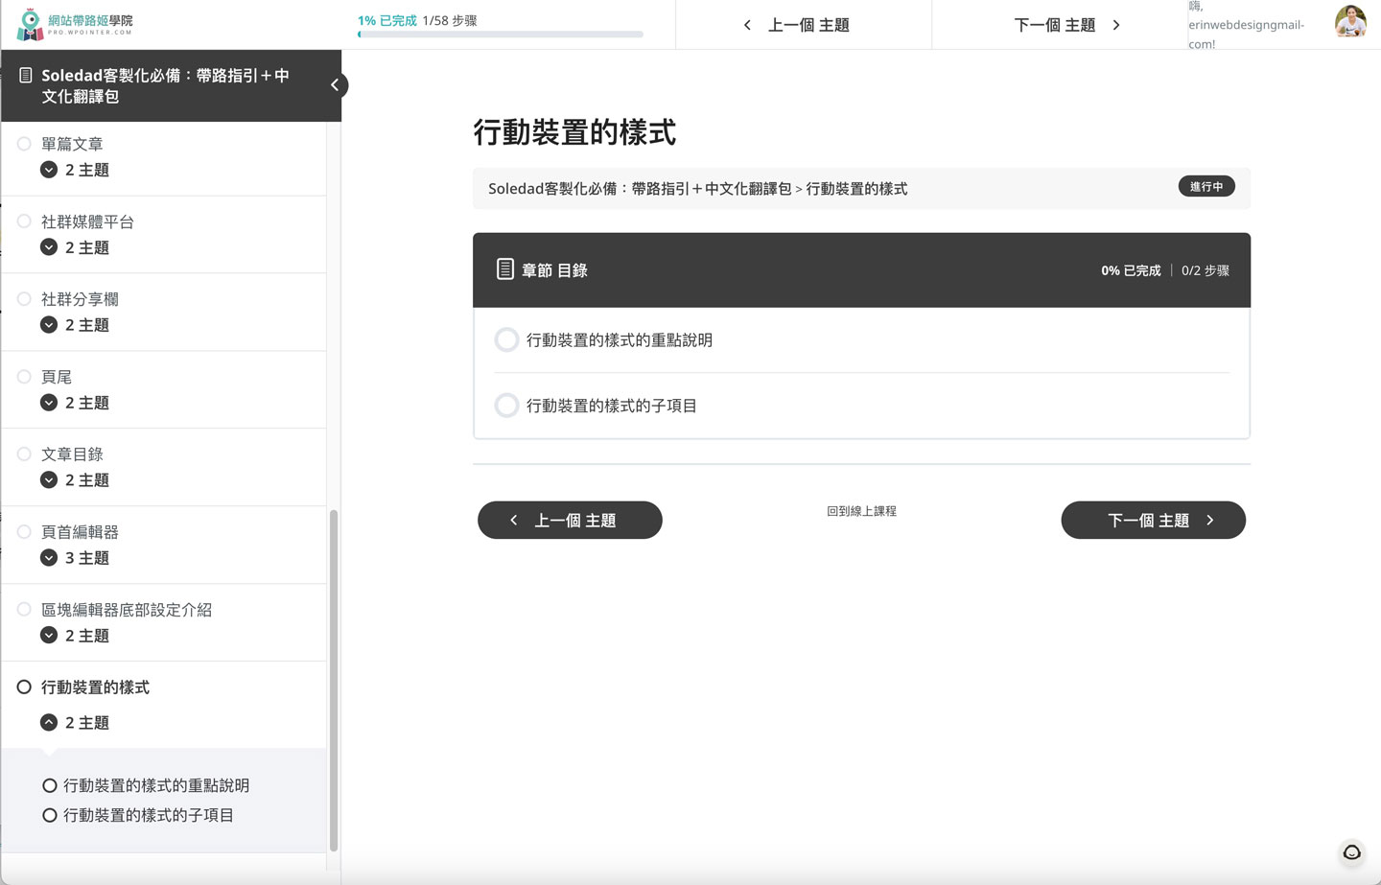This screenshot has width=1381, height=885.
Task: Toggle sidebar status circle for 行動裝置的樣式
Action: click(x=24, y=687)
